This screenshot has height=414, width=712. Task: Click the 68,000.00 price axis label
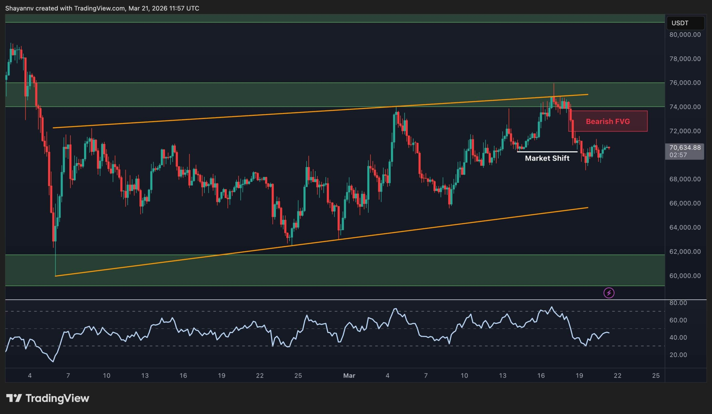click(685, 179)
